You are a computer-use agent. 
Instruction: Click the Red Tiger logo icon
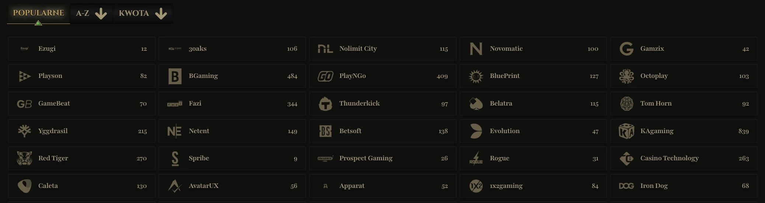24,159
